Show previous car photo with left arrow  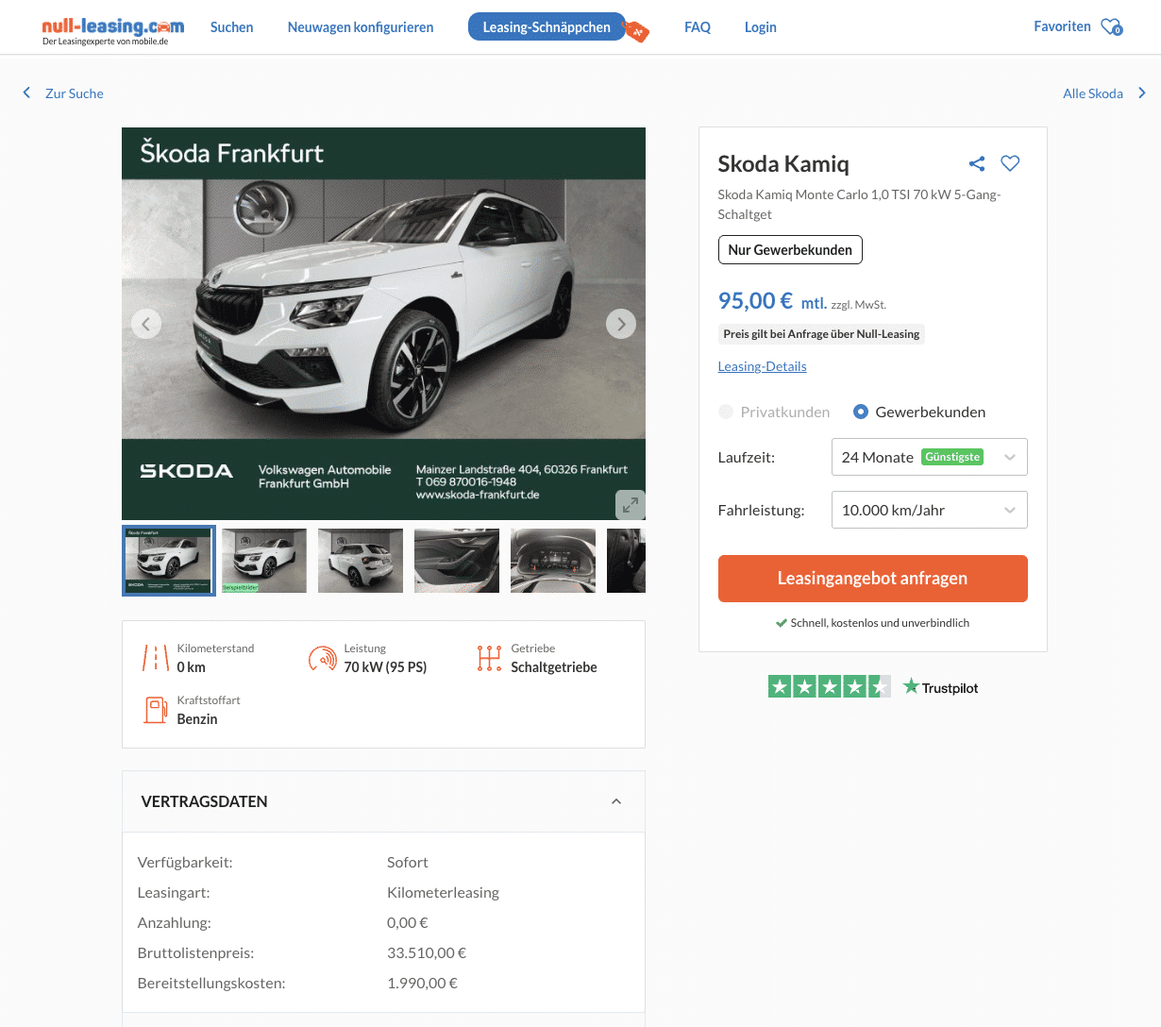[x=145, y=324]
